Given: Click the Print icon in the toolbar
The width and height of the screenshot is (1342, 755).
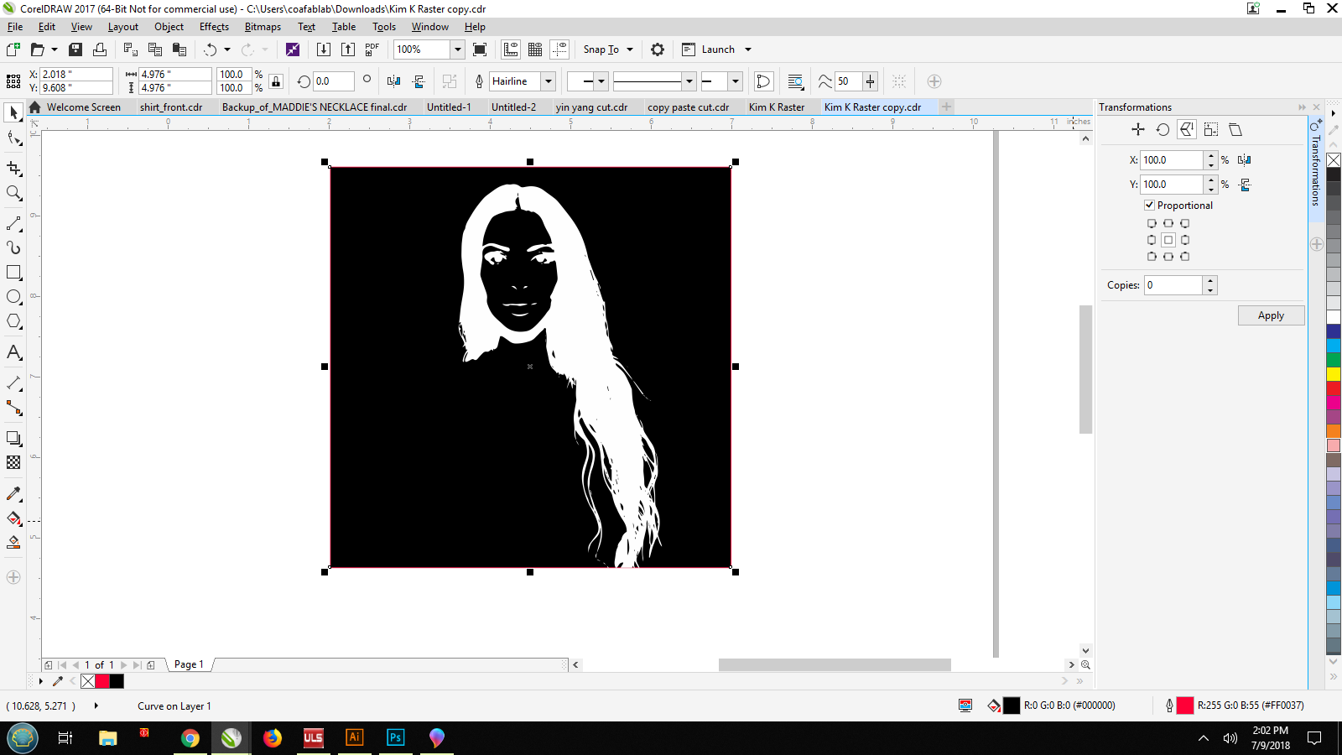Looking at the screenshot, I should tap(100, 49).
